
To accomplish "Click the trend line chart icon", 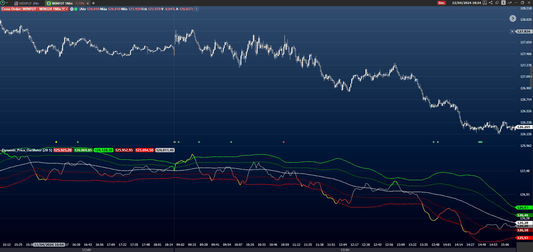I will coord(509,3).
